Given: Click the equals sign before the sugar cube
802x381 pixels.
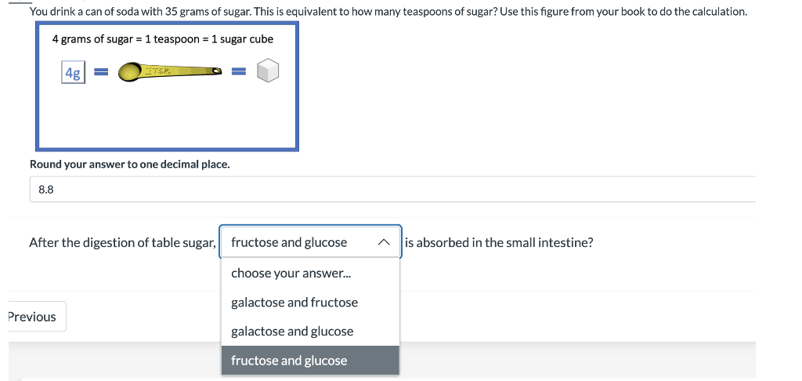Looking at the screenshot, I should pyautogui.click(x=239, y=73).
